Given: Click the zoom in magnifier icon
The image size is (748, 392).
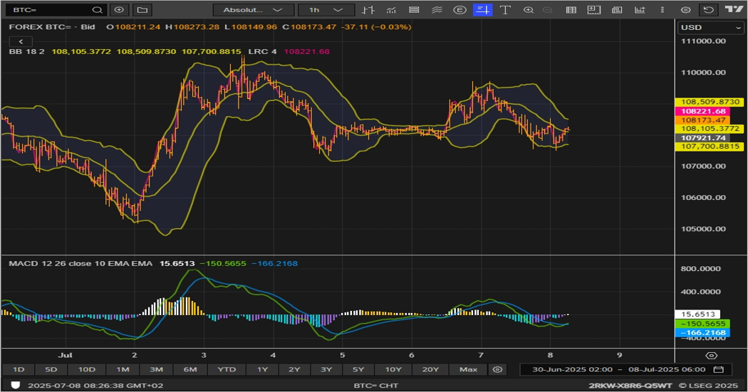Looking at the screenshot, I should [x=528, y=9].
